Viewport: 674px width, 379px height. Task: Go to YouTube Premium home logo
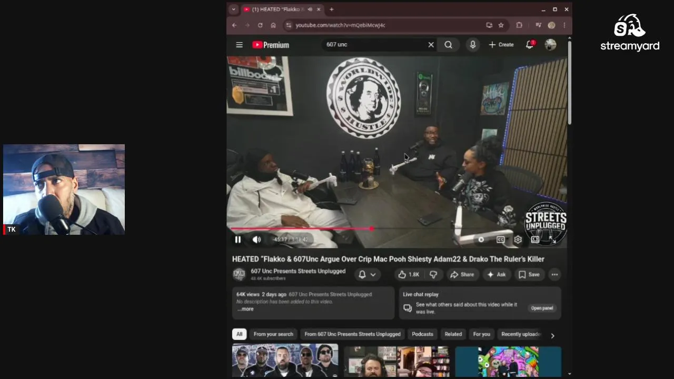click(x=271, y=45)
